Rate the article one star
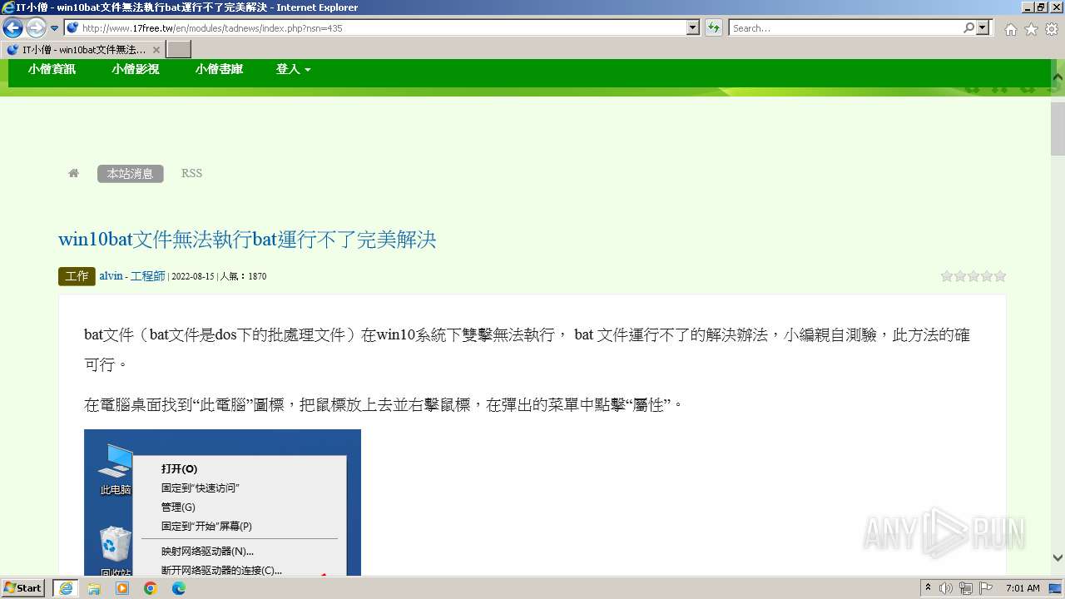1065x599 pixels. (947, 276)
